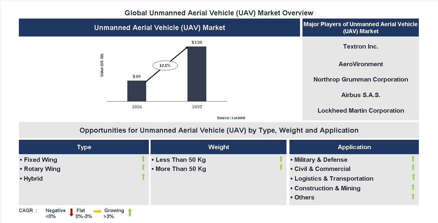The height and width of the screenshot is (223, 438).
Task: Select the green Growing arrow in CAGR legend
Action: [x=130, y=212]
